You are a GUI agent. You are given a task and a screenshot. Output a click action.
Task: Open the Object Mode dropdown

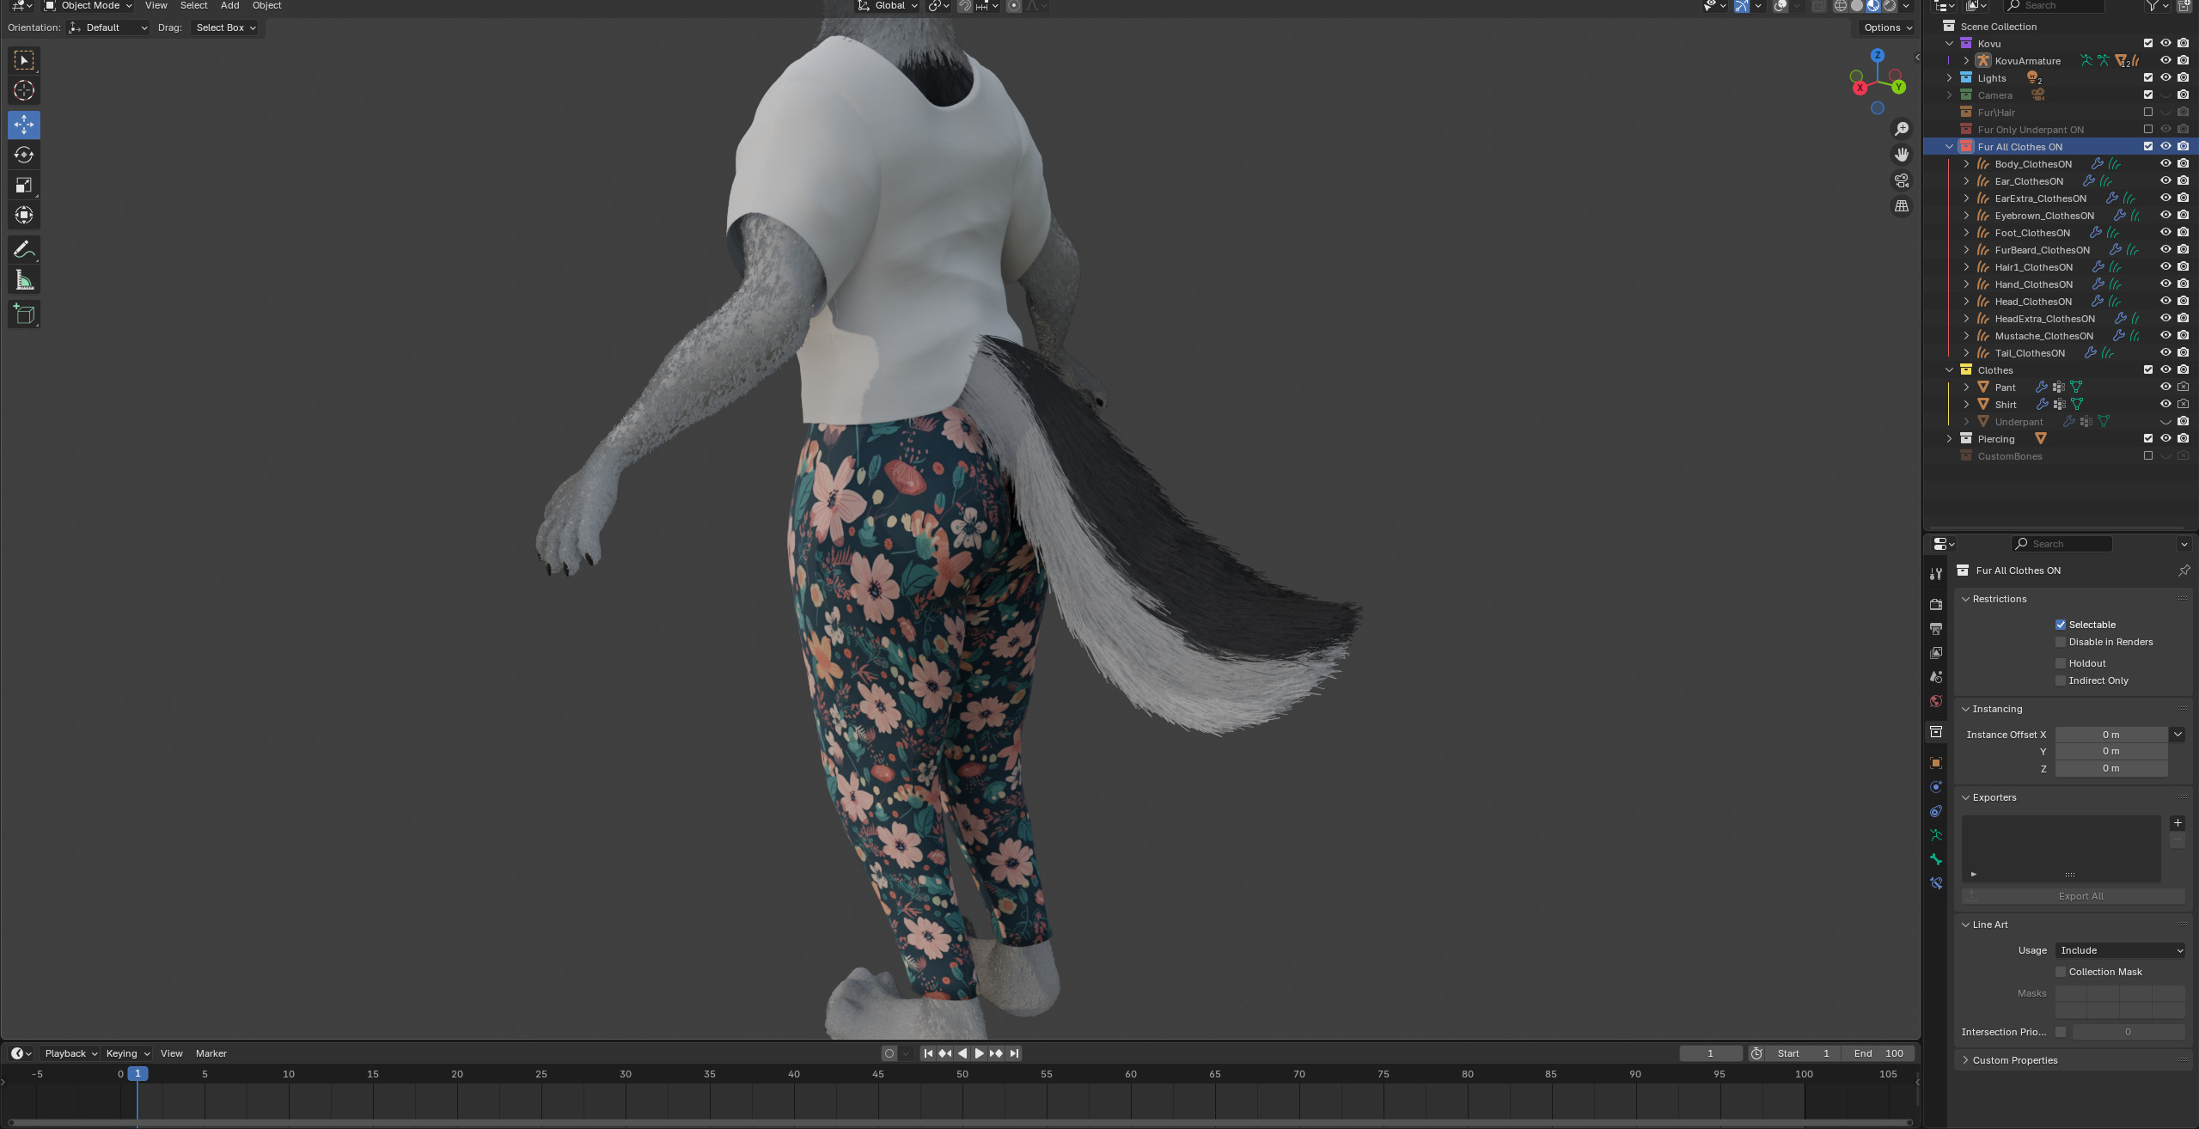pyautogui.click(x=89, y=6)
